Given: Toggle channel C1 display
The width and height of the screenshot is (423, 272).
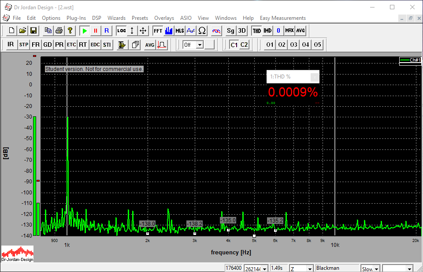Looking at the screenshot, I should (234, 45).
